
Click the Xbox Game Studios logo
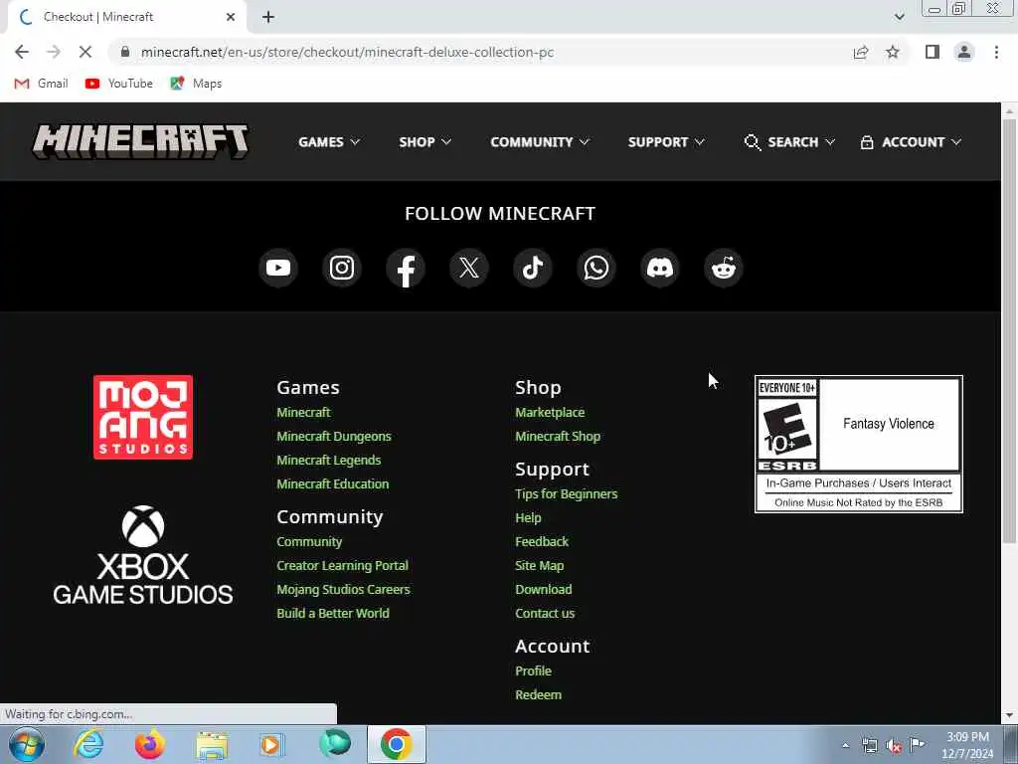pos(143,555)
